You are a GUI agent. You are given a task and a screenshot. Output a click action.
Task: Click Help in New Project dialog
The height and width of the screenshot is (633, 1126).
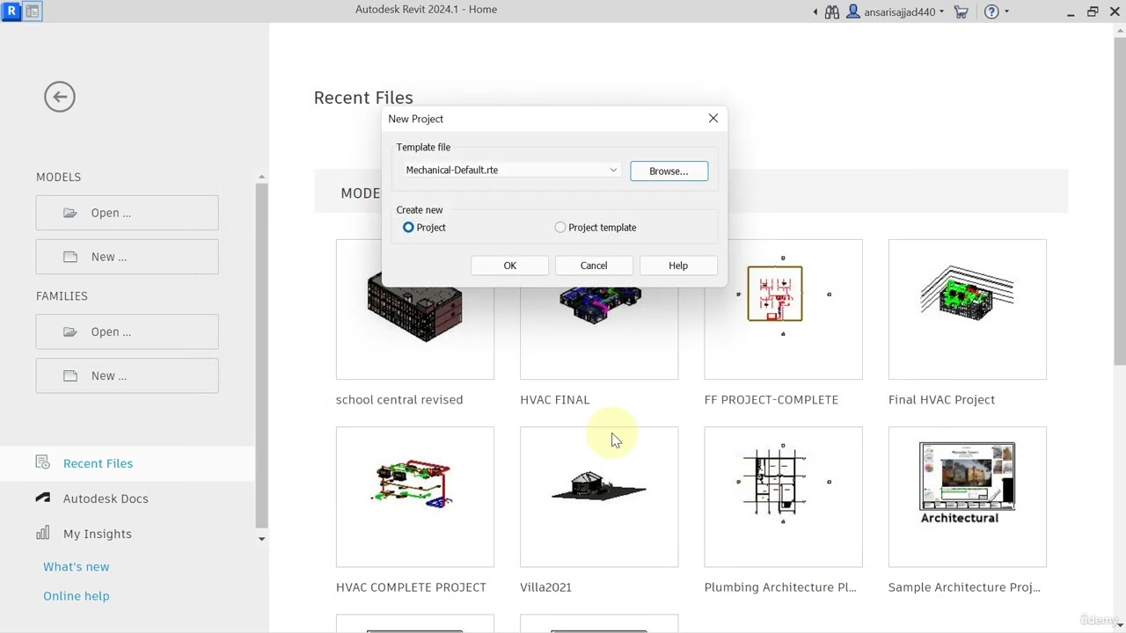point(678,266)
